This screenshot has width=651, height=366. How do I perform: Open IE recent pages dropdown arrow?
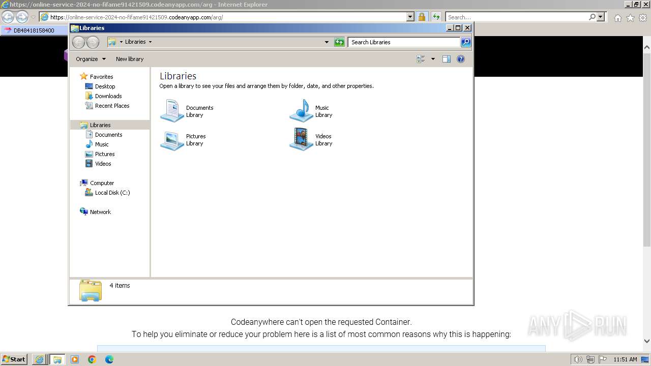tap(33, 17)
